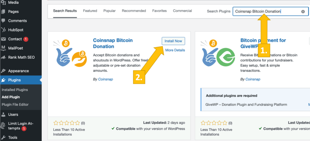Click the search plugins input field
The width and height of the screenshot is (310, 141).
266,11
